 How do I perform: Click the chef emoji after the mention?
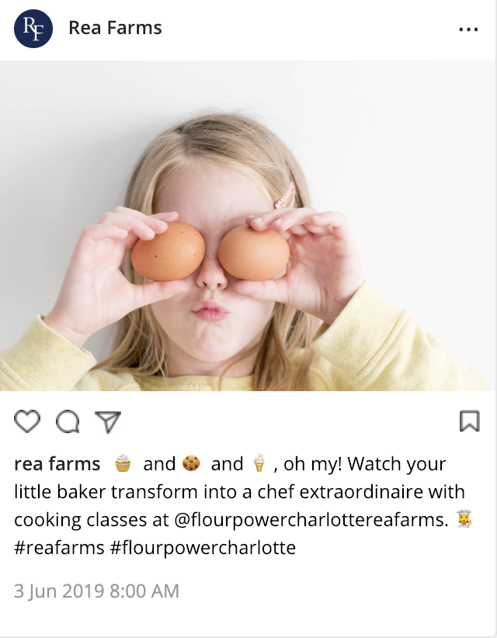(464, 518)
